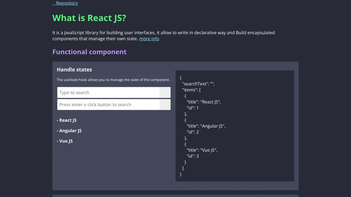Click the "id": 1 line
Viewport: 351px width, 197px height.
193,108
